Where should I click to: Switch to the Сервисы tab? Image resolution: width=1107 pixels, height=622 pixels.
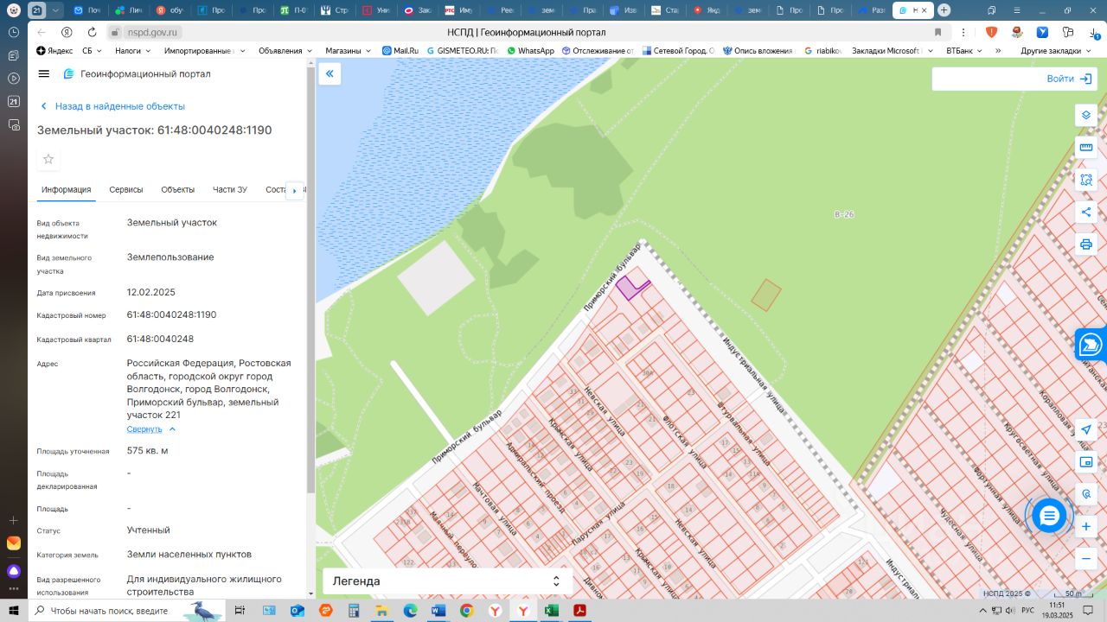pyautogui.click(x=126, y=190)
